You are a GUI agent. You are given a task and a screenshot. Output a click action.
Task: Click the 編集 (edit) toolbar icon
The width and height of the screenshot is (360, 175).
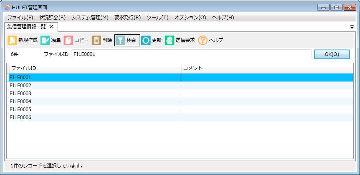45,40
